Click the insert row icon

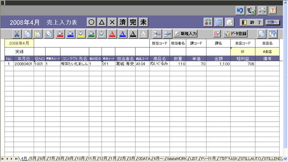(157, 34)
